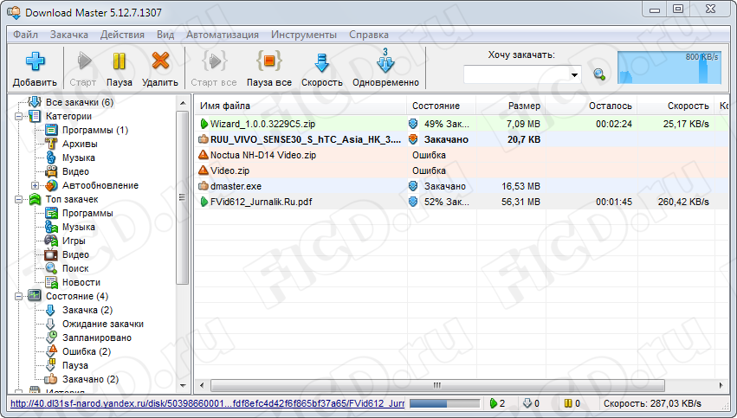Open the Скорость speed setting icon
This screenshot has height=418, width=737.
point(321,62)
